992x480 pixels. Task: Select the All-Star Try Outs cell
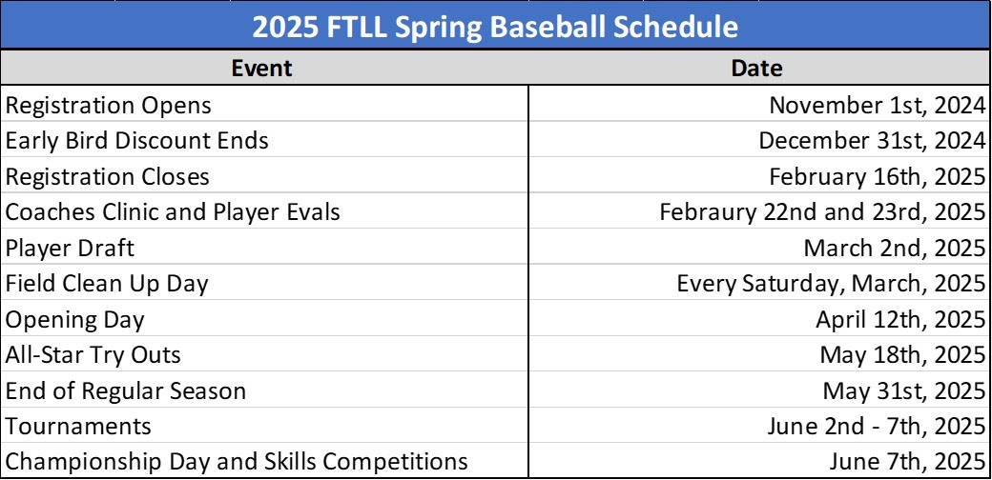click(264, 353)
